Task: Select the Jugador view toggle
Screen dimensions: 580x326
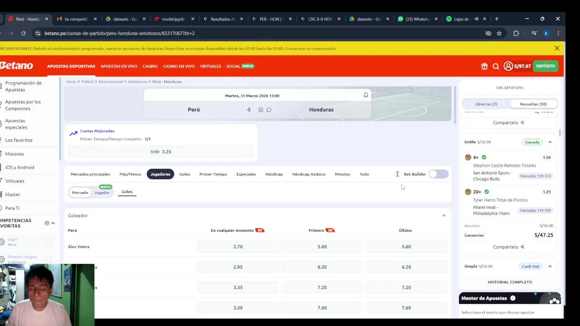Action: 102,192
